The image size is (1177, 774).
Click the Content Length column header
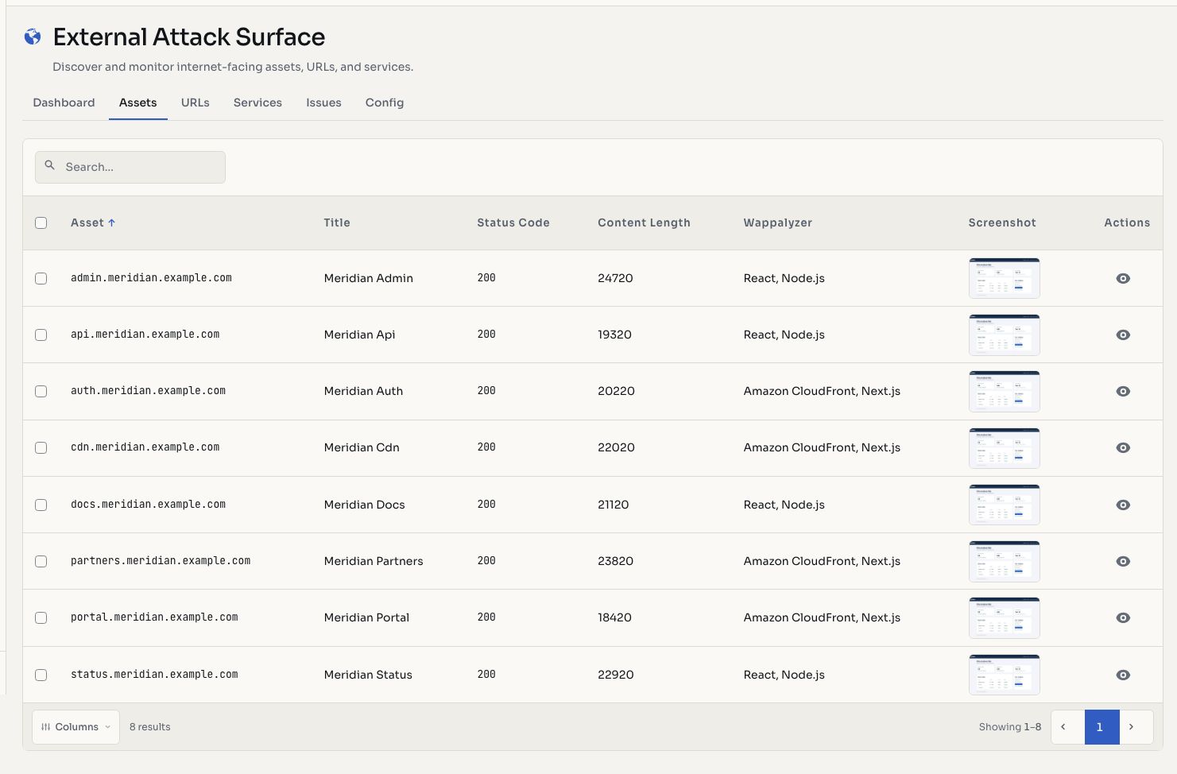coord(644,223)
